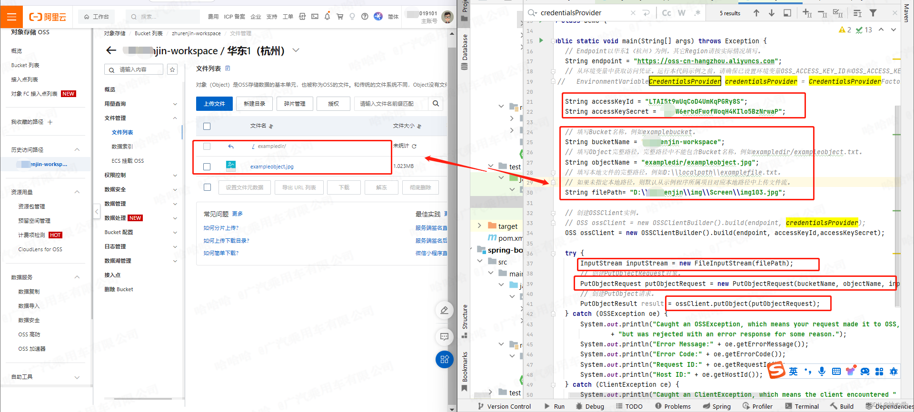Screen dimensions: 914x412
Task: Open the 文件列表 menu item
Action: (122, 132)
